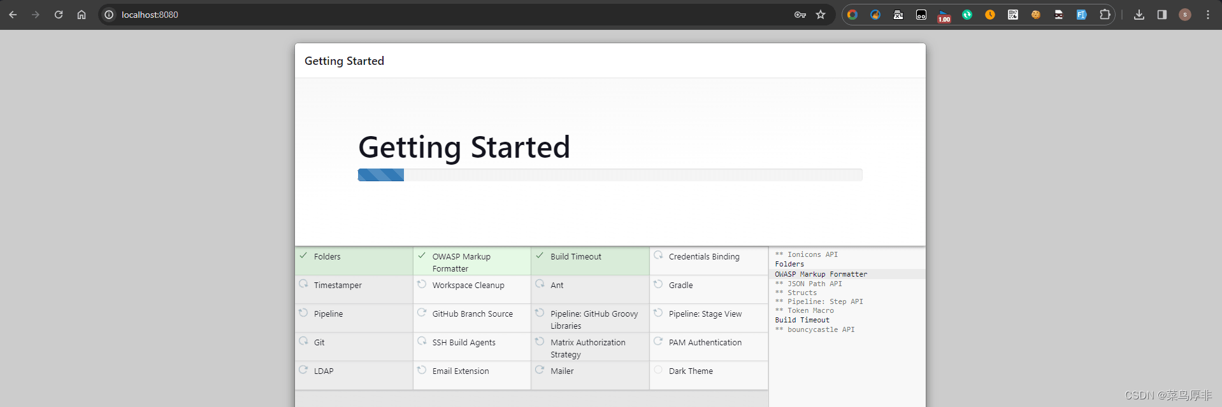Click the large Getting Started heading
This screenshot has width=1222, height=407.
pos(464,148)
